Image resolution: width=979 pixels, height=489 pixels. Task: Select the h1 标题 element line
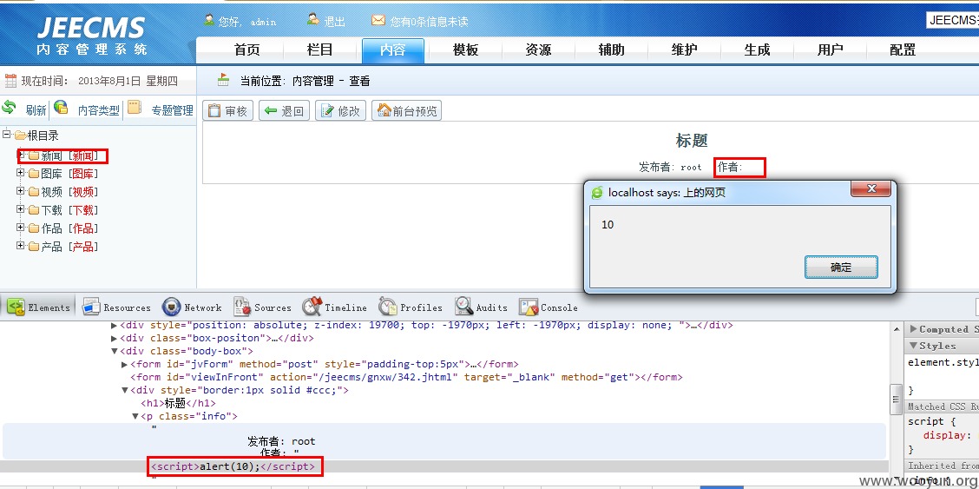[x=179, y=403]
